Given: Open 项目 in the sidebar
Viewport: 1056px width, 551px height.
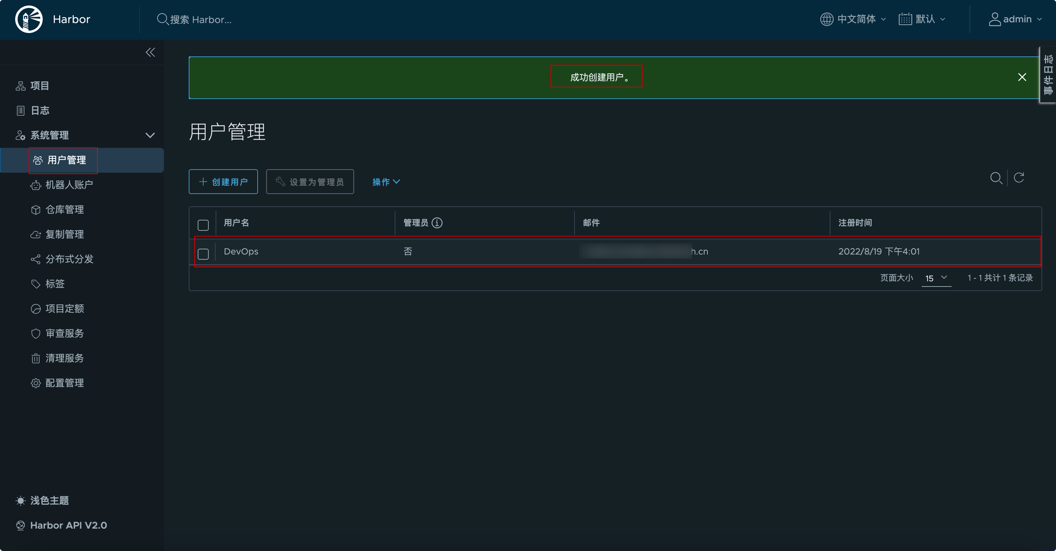Looking at the screenshot, I should [x=39, y=86].
